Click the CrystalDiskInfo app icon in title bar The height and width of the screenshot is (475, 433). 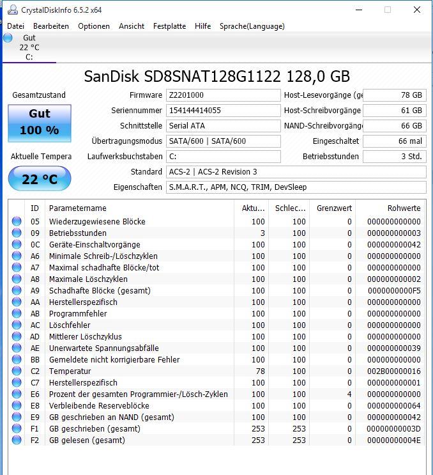point(13,10)
